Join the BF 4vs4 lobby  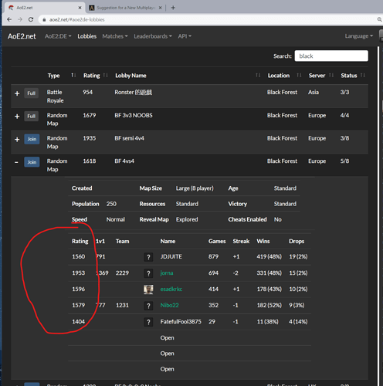coord(32,162)
